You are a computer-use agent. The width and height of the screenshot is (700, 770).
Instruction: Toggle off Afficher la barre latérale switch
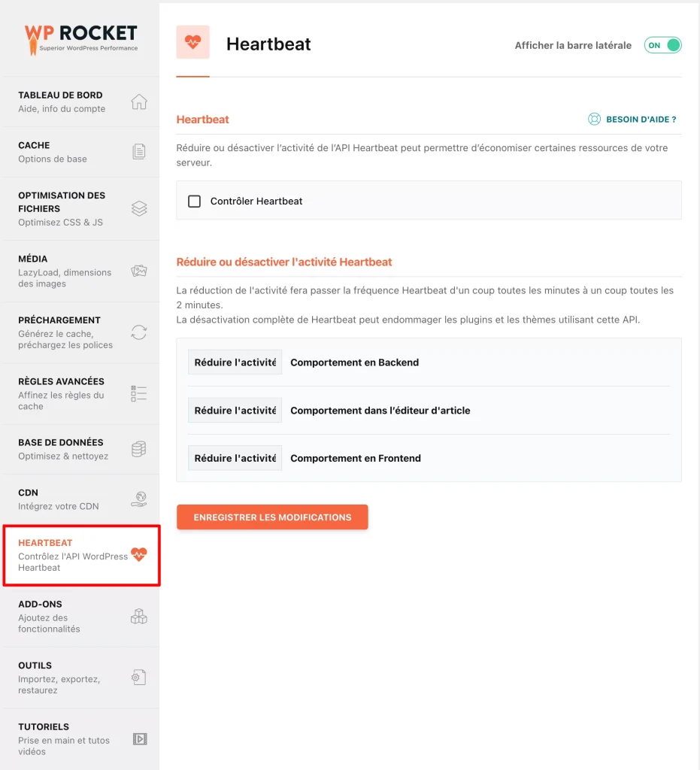pyautogui.click(x=662, y=45)
